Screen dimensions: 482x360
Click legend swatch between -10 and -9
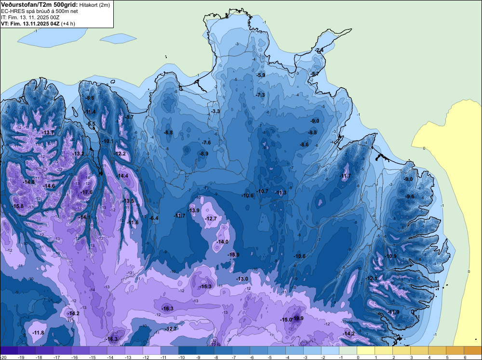tap(187, 351)
